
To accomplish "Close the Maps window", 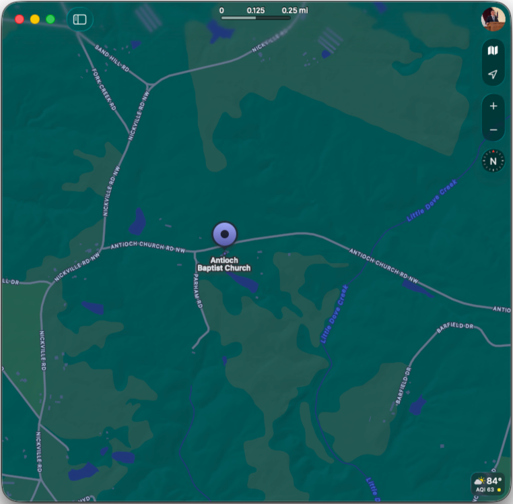I will tap(20, 20).
